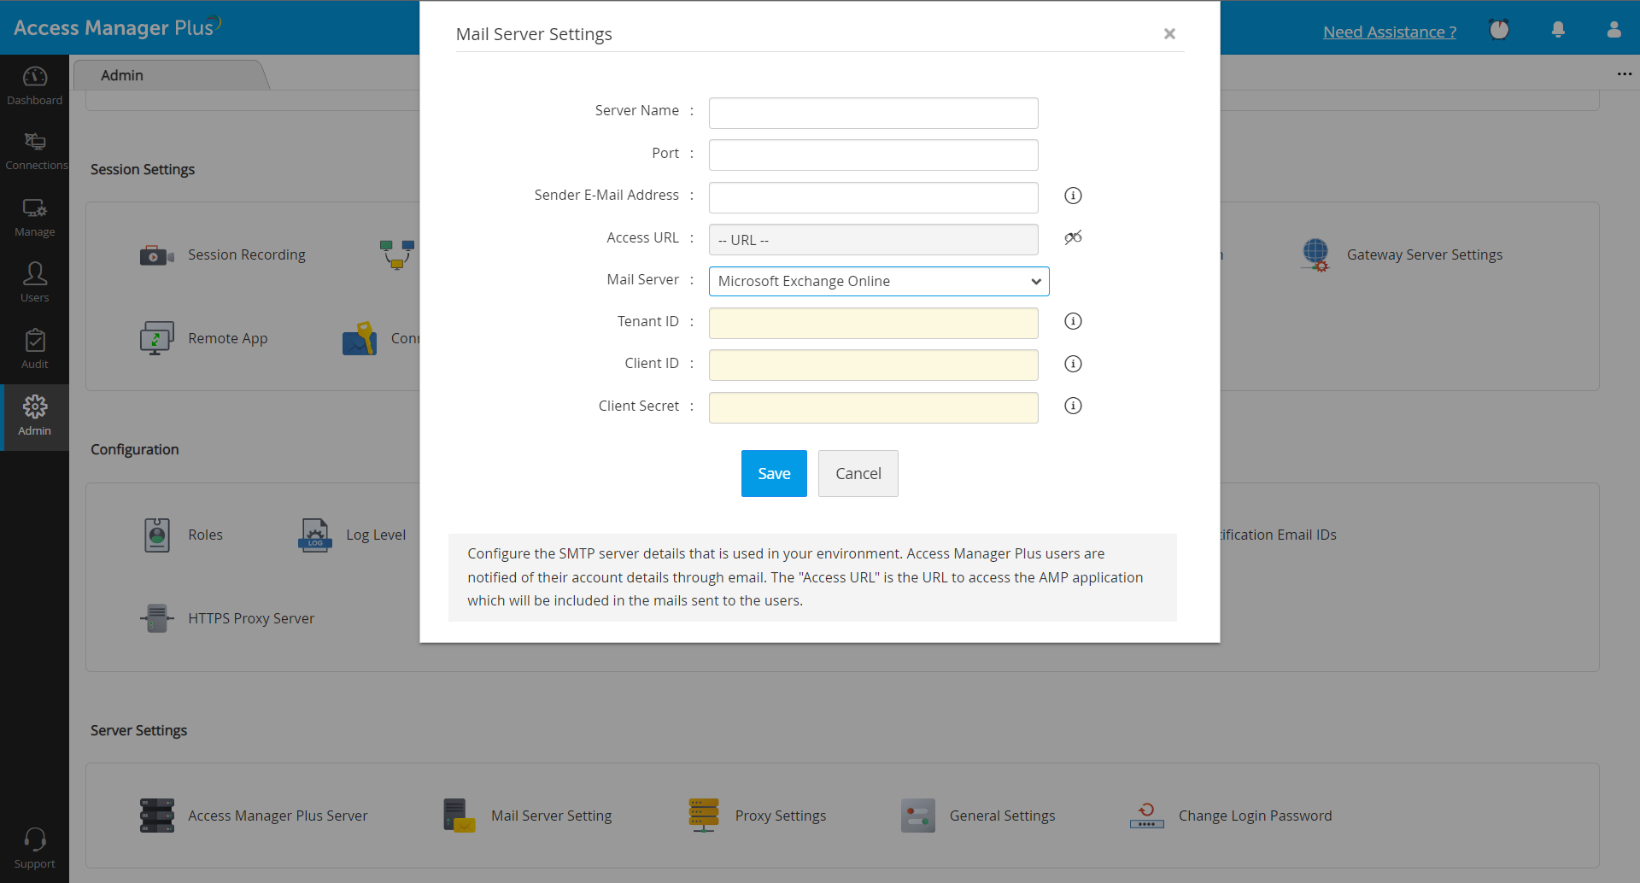
Task: Open the Need Assistance link
Action: click(x=1389, y=32)
